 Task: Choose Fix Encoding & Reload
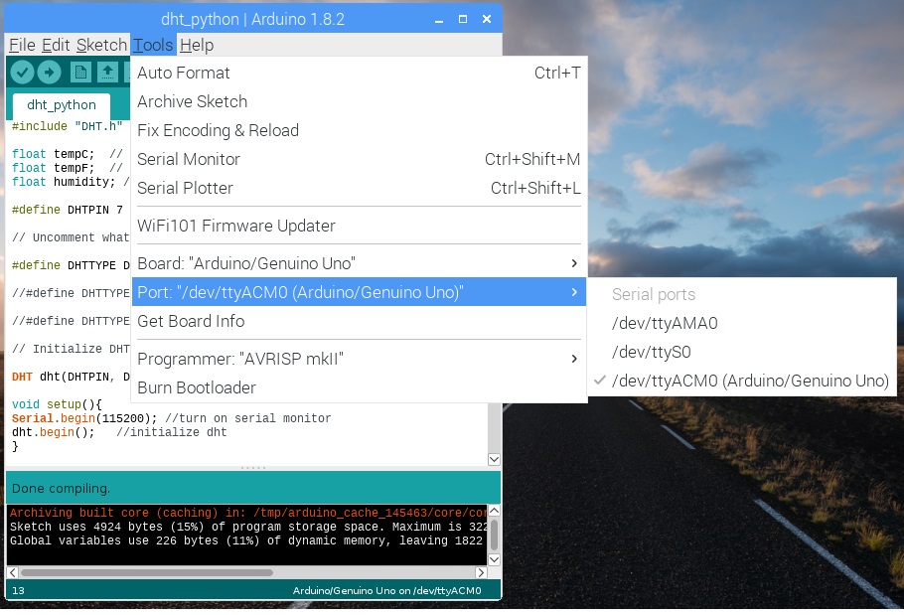[359, 130]
